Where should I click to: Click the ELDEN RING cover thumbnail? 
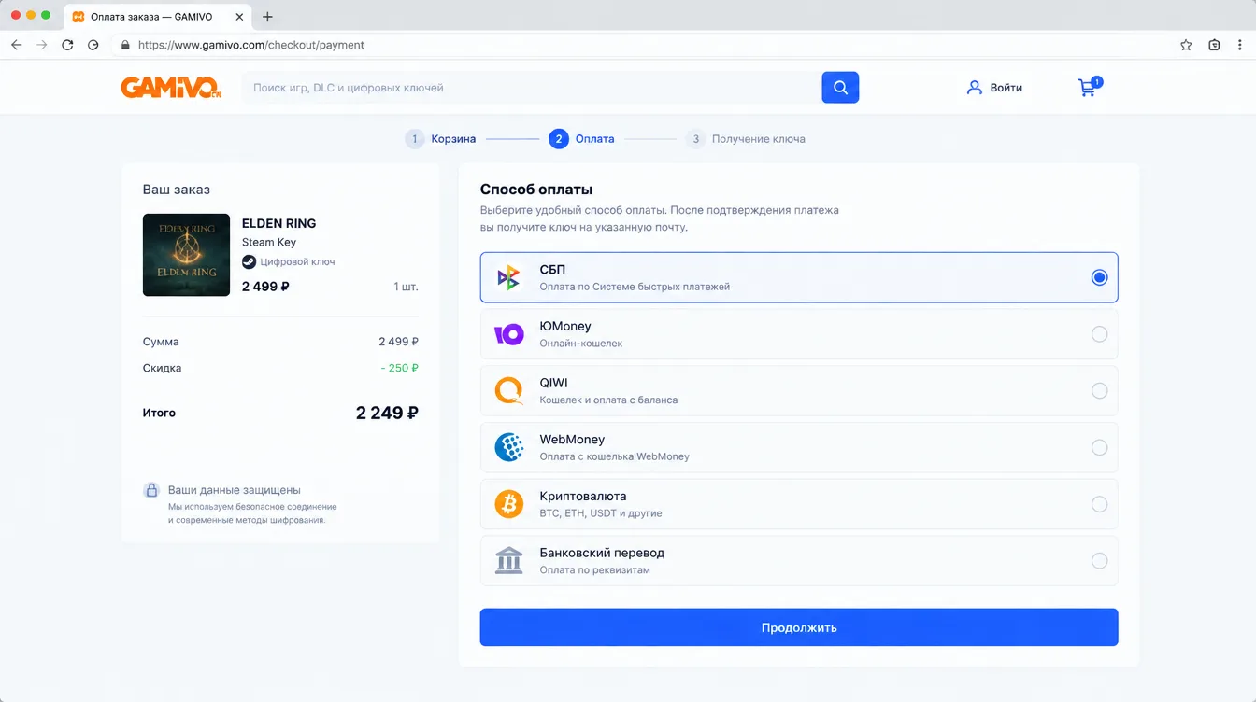[x=186, y=255]
